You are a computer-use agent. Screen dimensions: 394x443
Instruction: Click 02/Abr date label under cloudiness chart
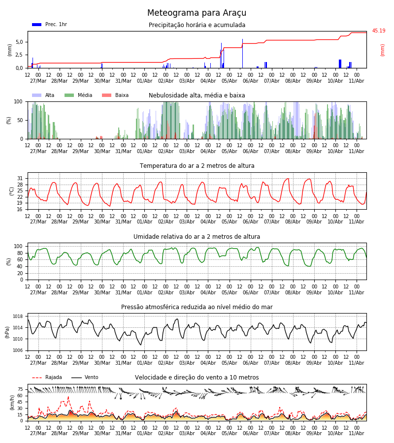165,151
